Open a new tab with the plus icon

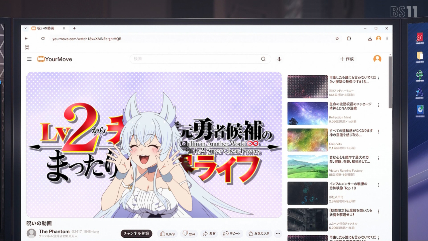(74, 28)
